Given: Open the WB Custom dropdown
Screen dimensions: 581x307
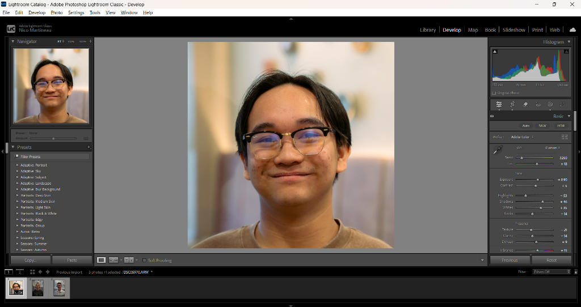Looking at the screenshot, I should tap(553, 148).
